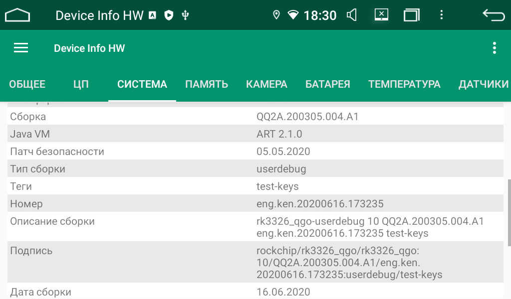511x299 pixels.
Task: Tap the shield play protect icon
Action: pyautogui.click(x=169, y=15)
